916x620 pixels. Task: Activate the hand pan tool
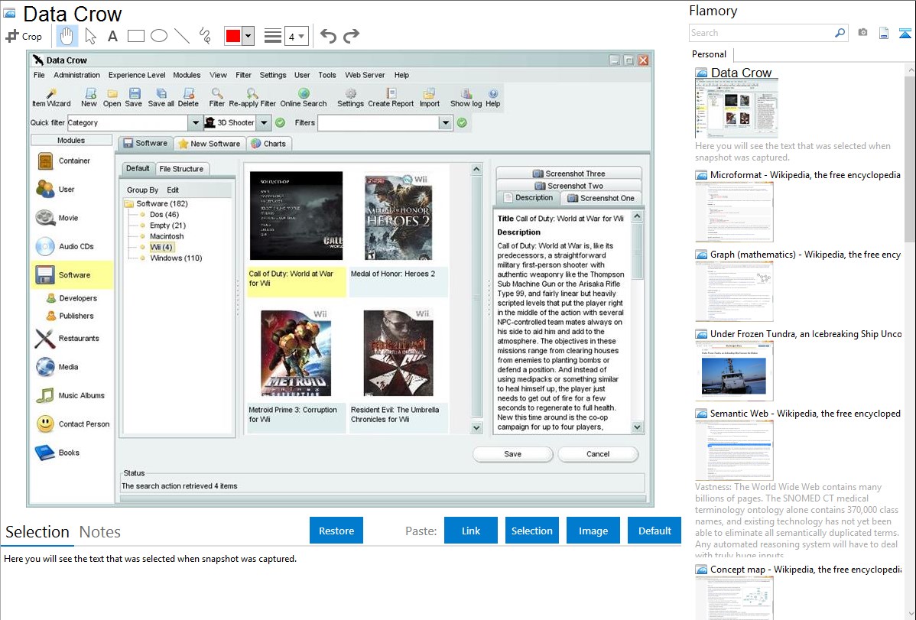coord(67,36)
